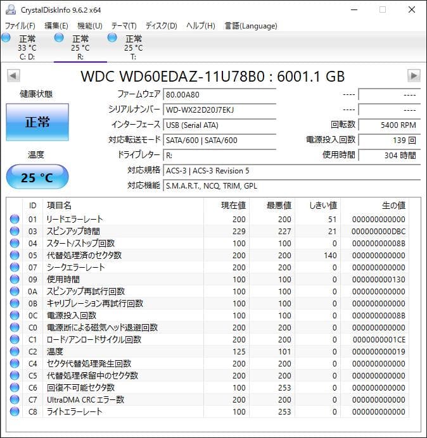The height and width of the screenshot is (438, 427).
Task: Click the 正常 health status button
Action: (x=37, y=122)
